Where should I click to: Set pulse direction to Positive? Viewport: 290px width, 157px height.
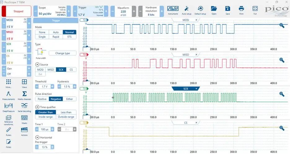click(42, 99)
